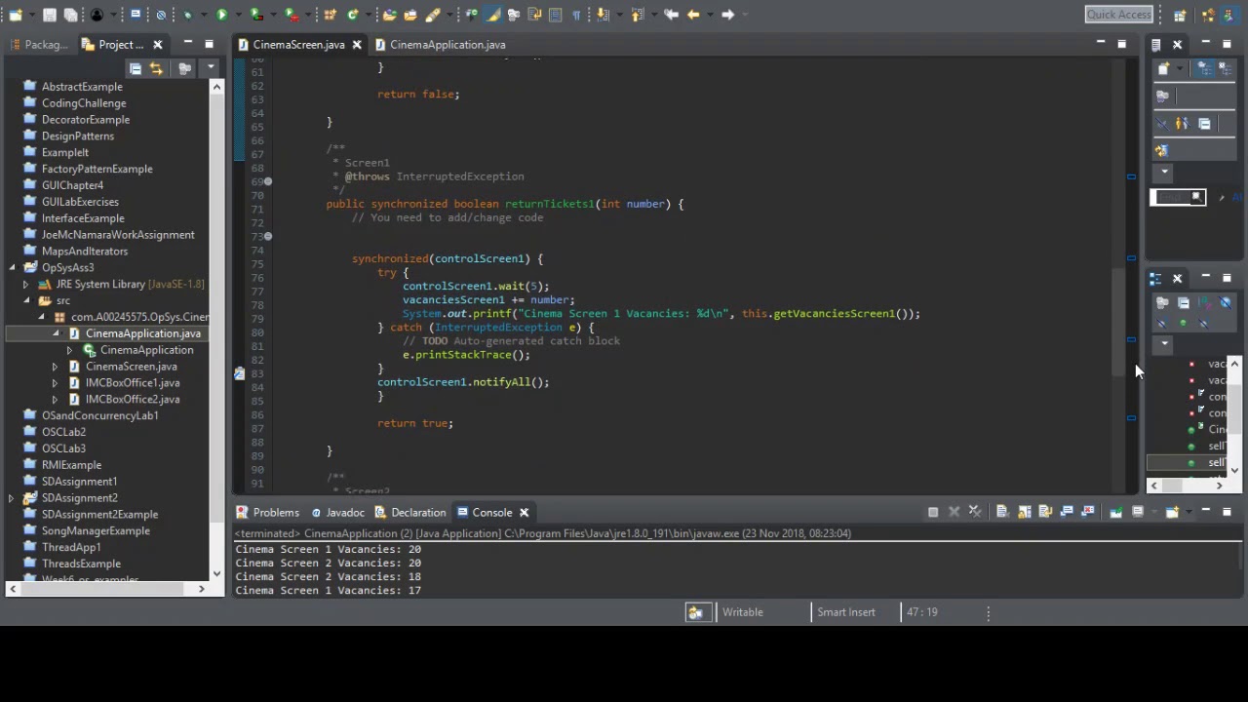Collapse the src folder node
The width and height of the screenshot is (1248, 702).
26,300
